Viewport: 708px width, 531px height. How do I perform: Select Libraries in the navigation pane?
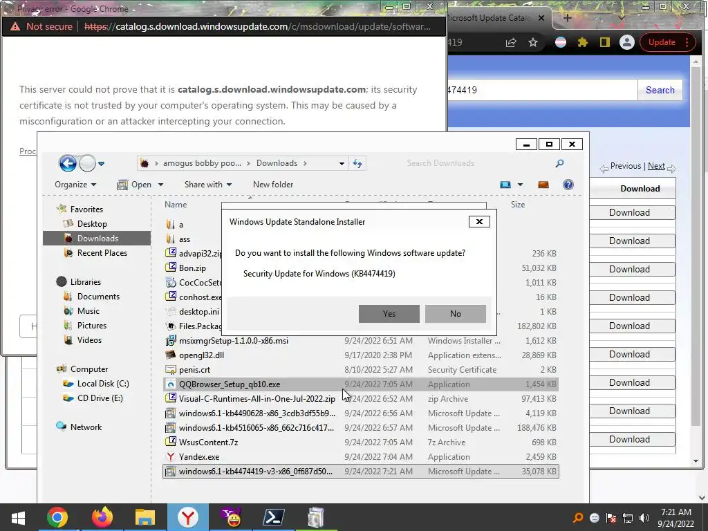pyautogui.click(x=85, y=282)
